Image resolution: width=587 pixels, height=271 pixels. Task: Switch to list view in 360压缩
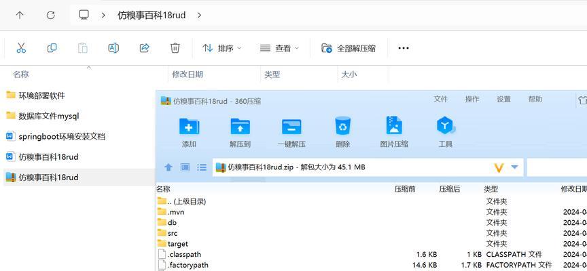202,167
